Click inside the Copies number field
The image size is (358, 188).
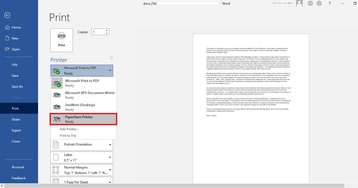point(98,32)
